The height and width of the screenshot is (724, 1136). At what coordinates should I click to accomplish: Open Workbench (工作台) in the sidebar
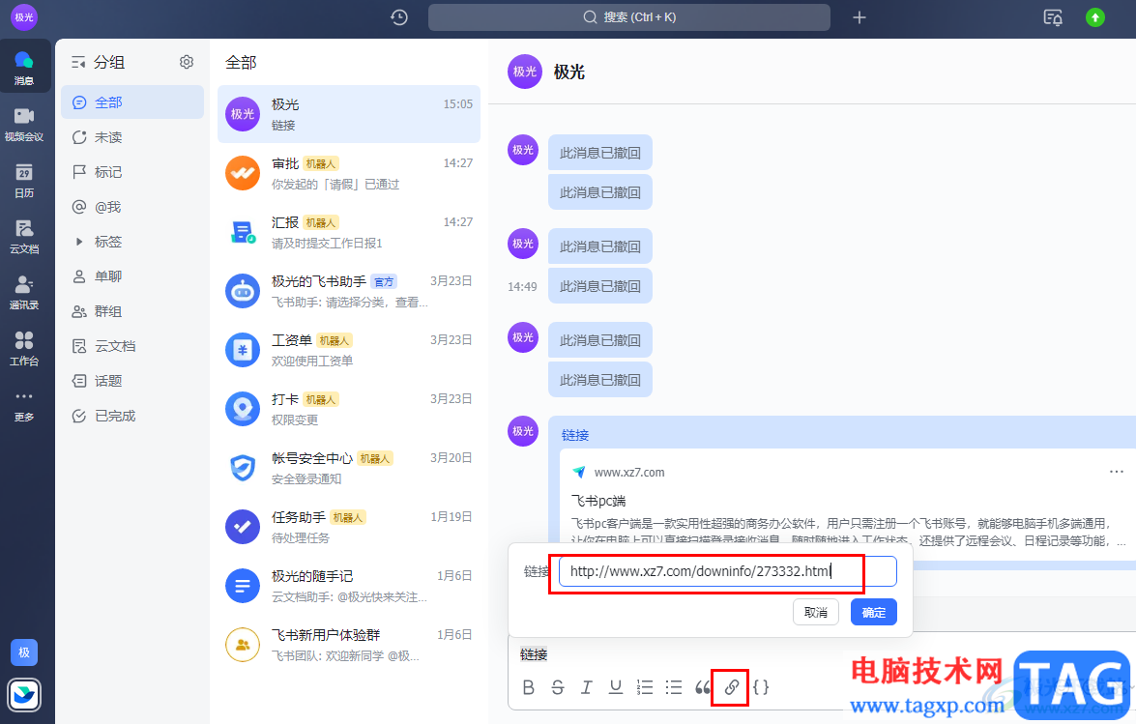click(x=24, y=348)
